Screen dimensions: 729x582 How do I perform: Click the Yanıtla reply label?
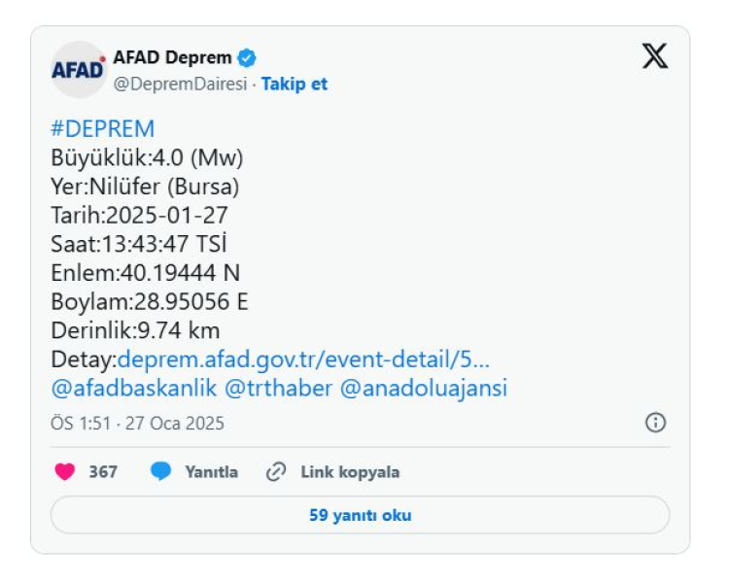[x=212, y=472]
